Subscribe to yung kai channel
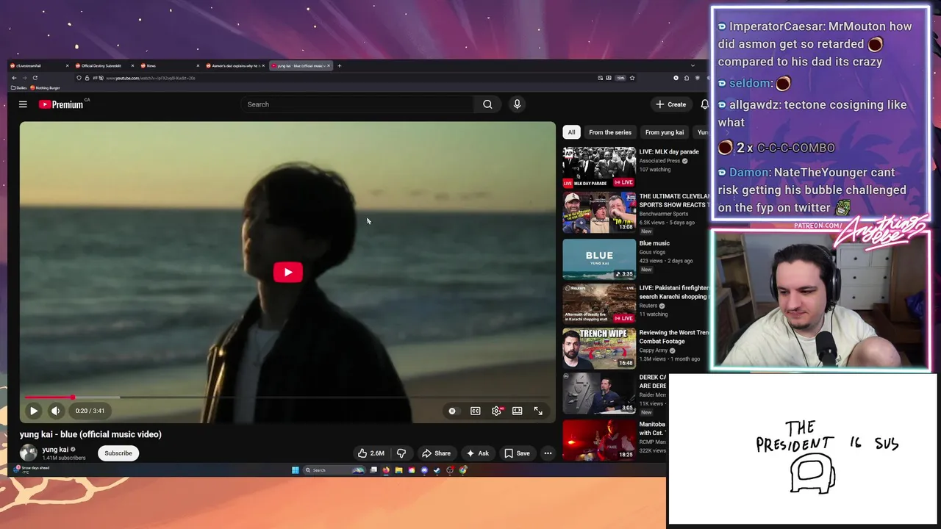The image size is (941, 529). coord(118,453)
